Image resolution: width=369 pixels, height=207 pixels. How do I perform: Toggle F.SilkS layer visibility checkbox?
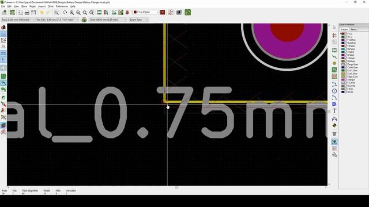[x=346, y=52]
